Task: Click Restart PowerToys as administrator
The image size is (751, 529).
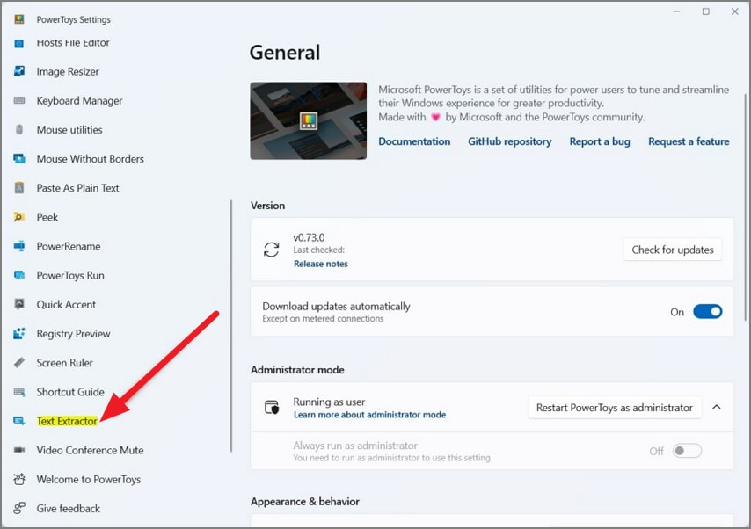Action: [x=615, y=408]
